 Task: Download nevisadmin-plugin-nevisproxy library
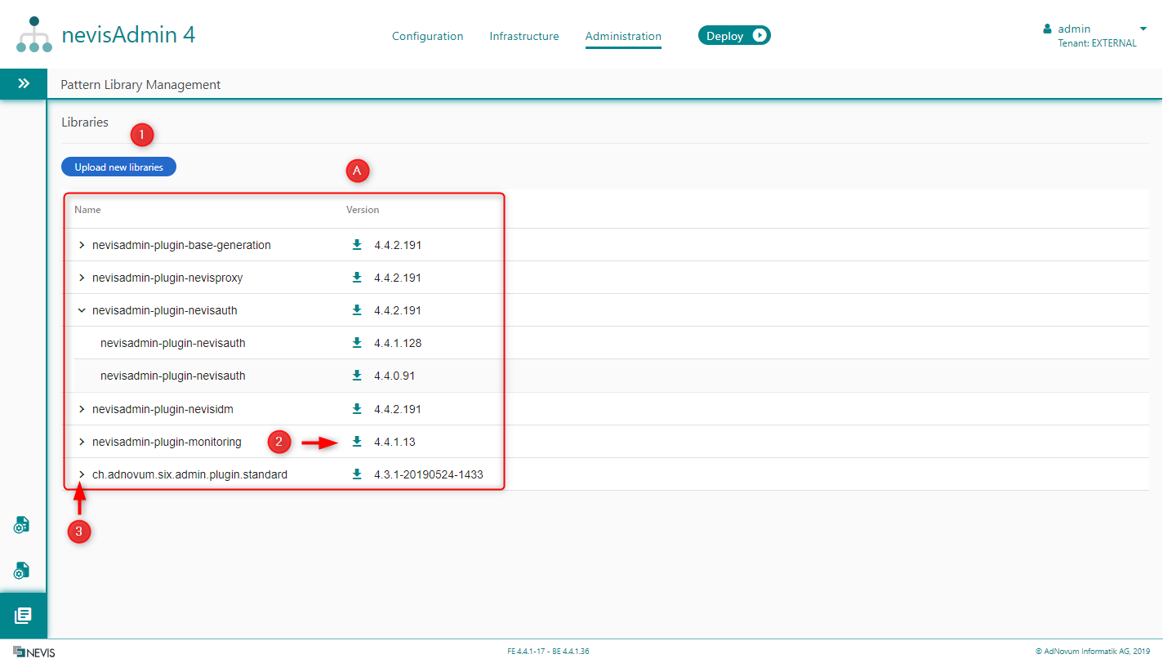click(357, 278)
